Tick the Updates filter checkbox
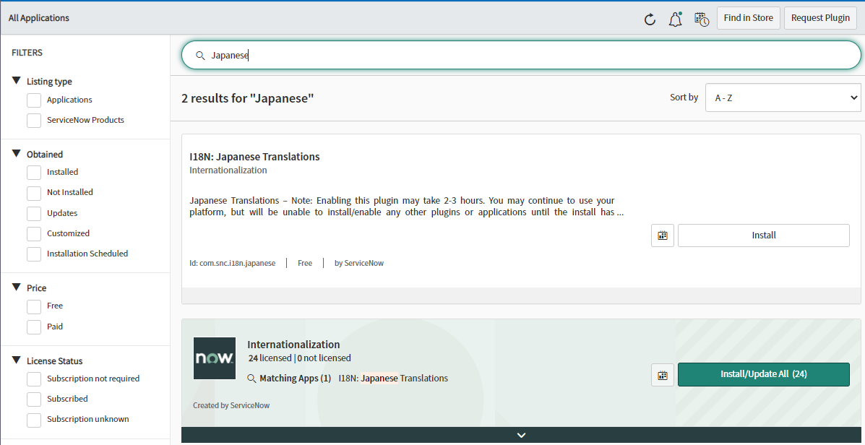The width and height of the screenshot is (865, 445). (34, 213)
